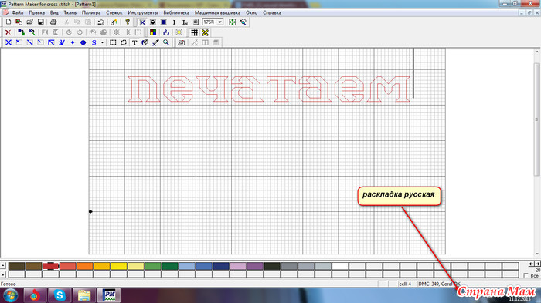Select the Text tool

tap(134, 42)
